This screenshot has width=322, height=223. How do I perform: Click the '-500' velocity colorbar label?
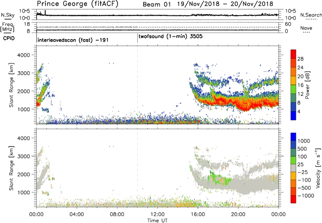click(x=304, y=188)
